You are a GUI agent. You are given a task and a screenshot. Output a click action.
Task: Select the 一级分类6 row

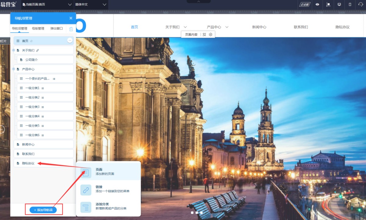(45, 135)
